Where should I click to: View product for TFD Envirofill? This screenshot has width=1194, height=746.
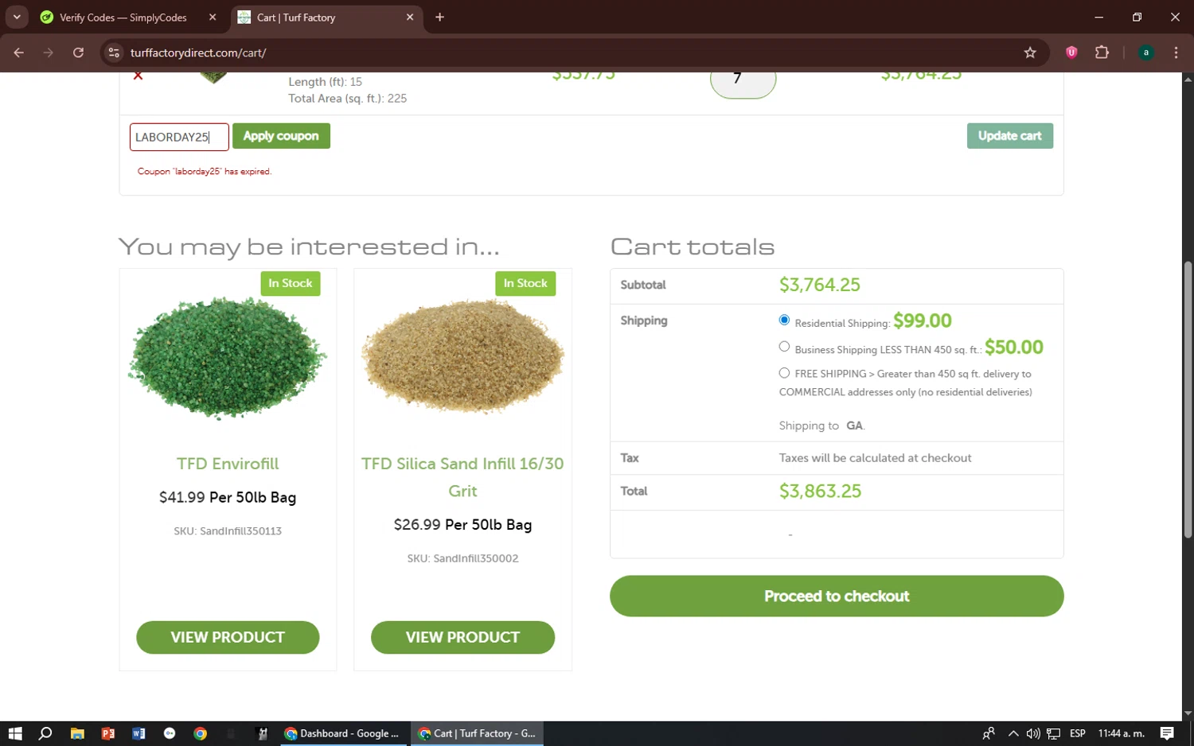tap(228, 637)
